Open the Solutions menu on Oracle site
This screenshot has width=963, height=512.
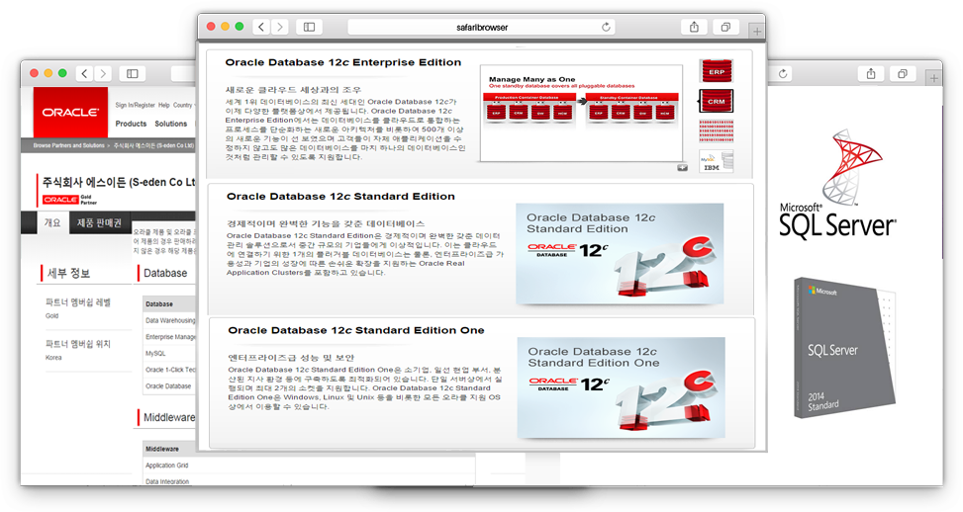171,124
